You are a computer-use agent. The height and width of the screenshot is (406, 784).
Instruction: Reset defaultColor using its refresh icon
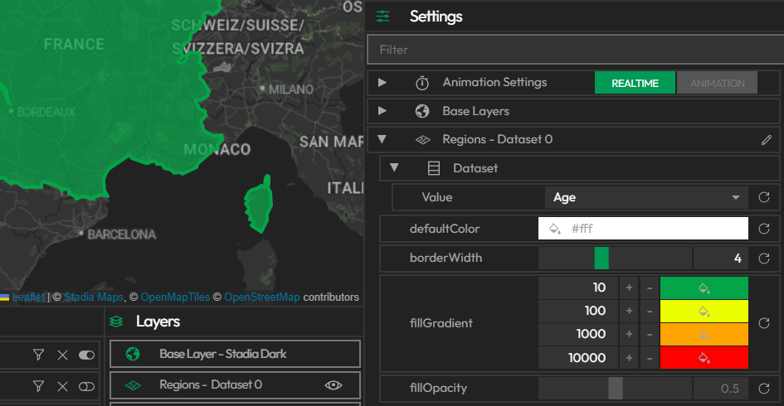[x=764, y=229]
